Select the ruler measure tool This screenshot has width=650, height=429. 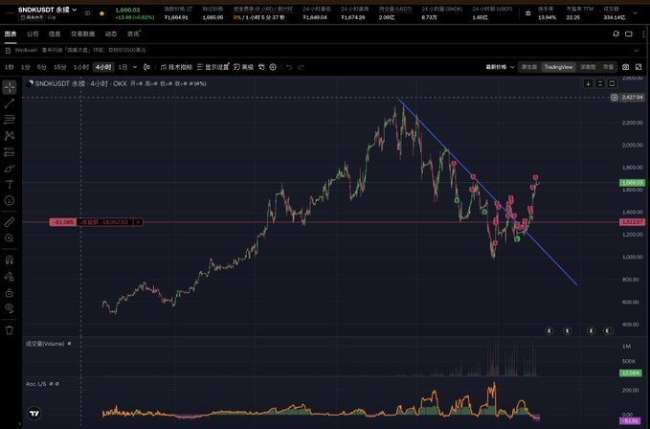pos(10,222)
